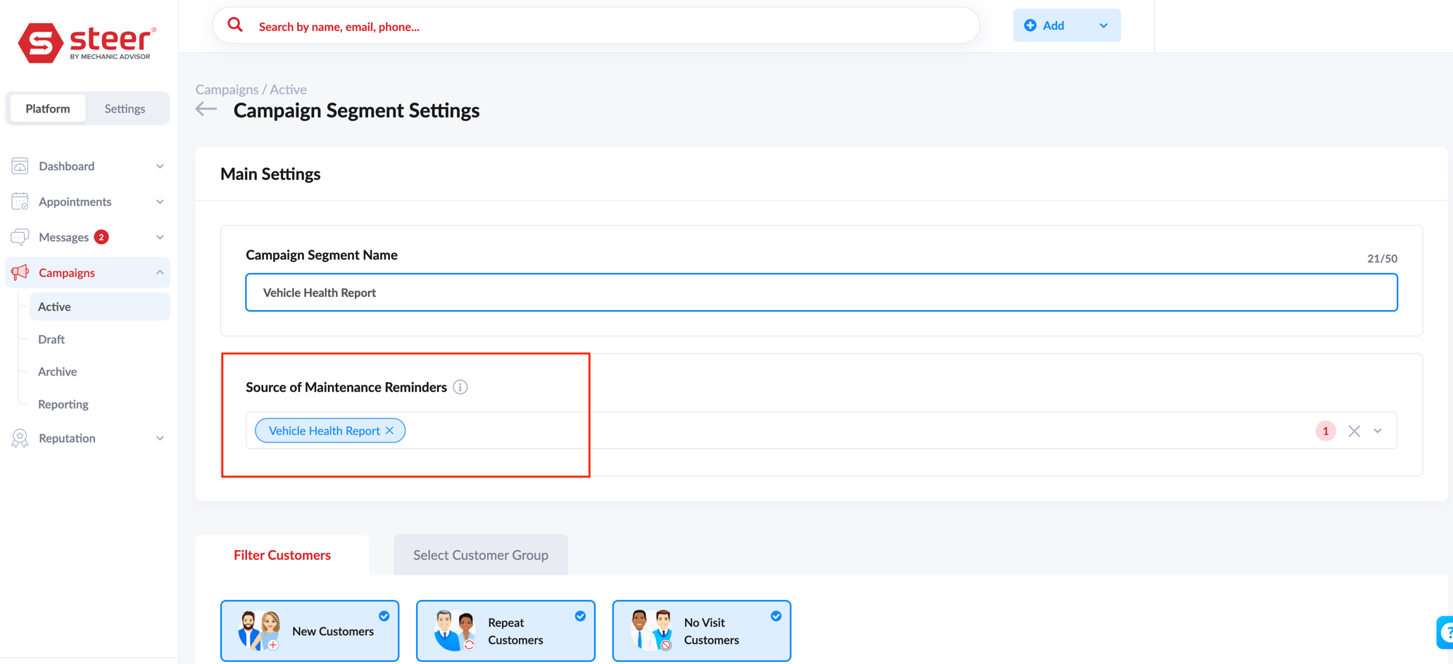Open the Campaigns breadcrumb link
The image size is (1453, 664).
pyautogui.click(x=227, y=89)
